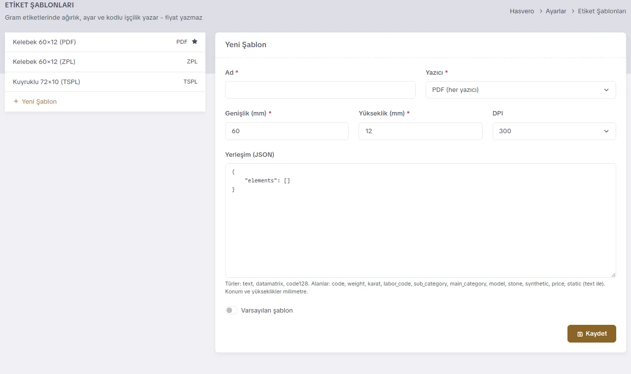Toggle the Varsayılan şablon switch
Image resolution: width=631 pixels, height=374 pixels.
pos(231,311)
